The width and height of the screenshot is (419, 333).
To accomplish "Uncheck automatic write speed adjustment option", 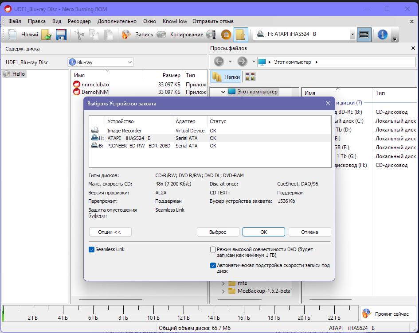I will 213,266.
